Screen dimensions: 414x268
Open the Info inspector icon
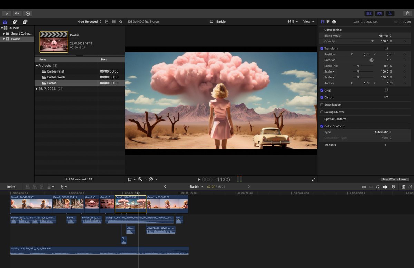coord(334,22)
